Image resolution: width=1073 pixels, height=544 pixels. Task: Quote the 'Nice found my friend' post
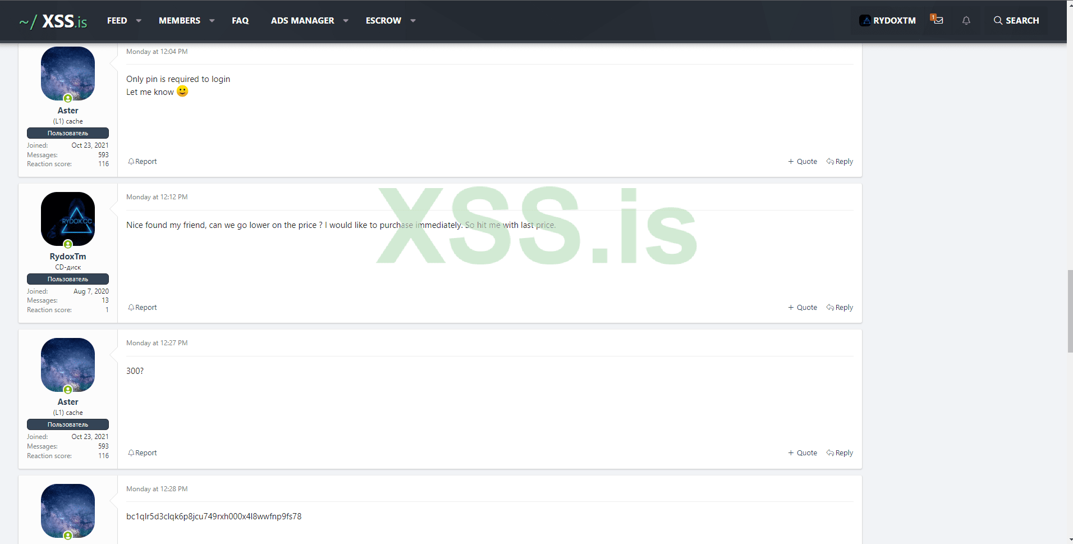tap(803, 308)
